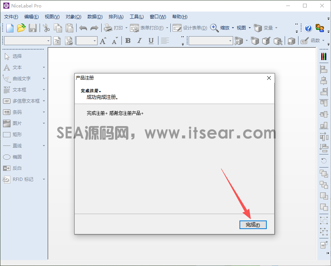Image resolution: width=331 pixels, height=266 pixels.
Task: Toggle Italic formatting
Action: pyautogui.click(x=139, y=40)
